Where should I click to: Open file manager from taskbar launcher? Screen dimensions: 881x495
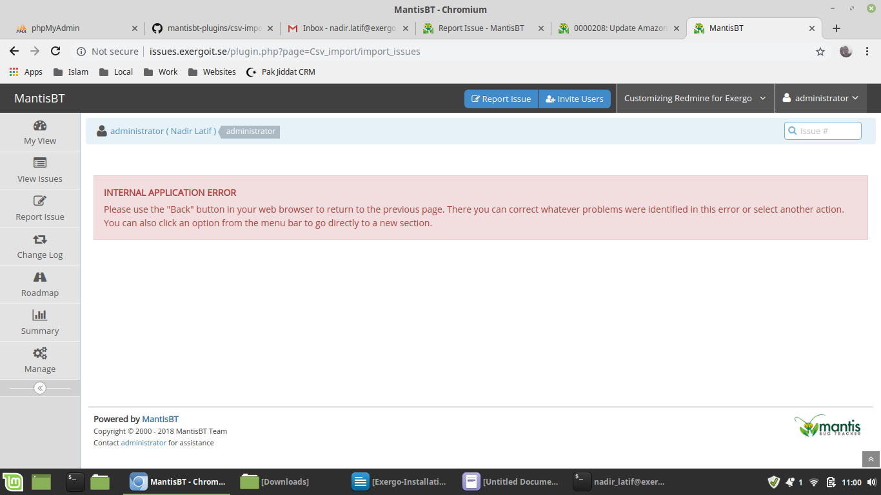pos(100,481)
